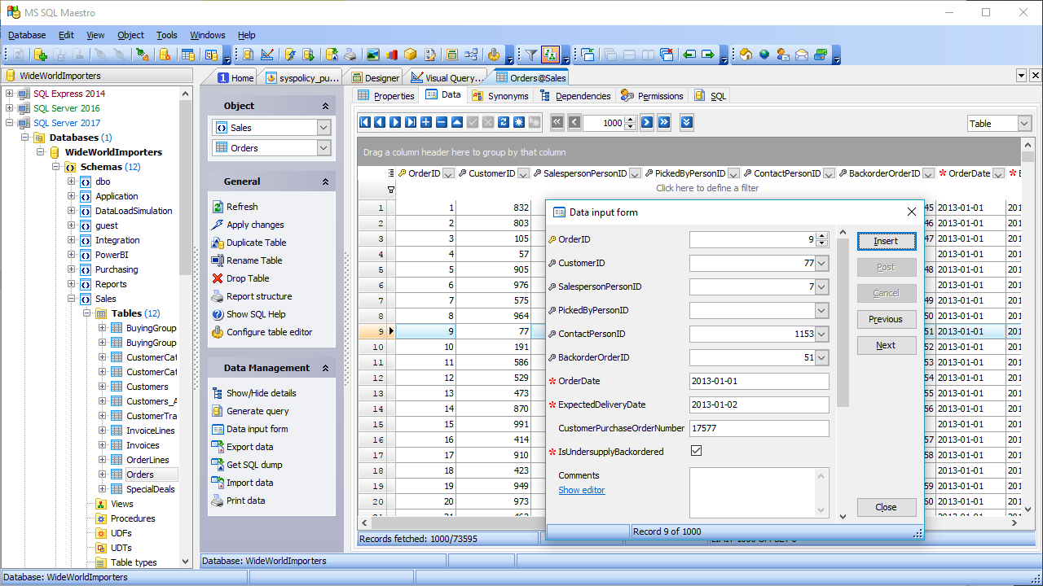Toggle the IsUndersupplyBackordered checkbox
The image size is (1043, 586).
[x=696, y=451]
